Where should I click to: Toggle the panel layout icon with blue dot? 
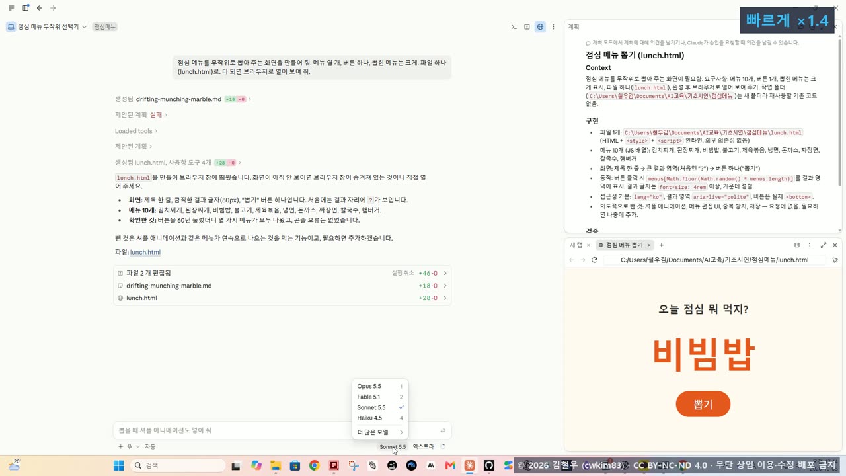click(26, 8)
